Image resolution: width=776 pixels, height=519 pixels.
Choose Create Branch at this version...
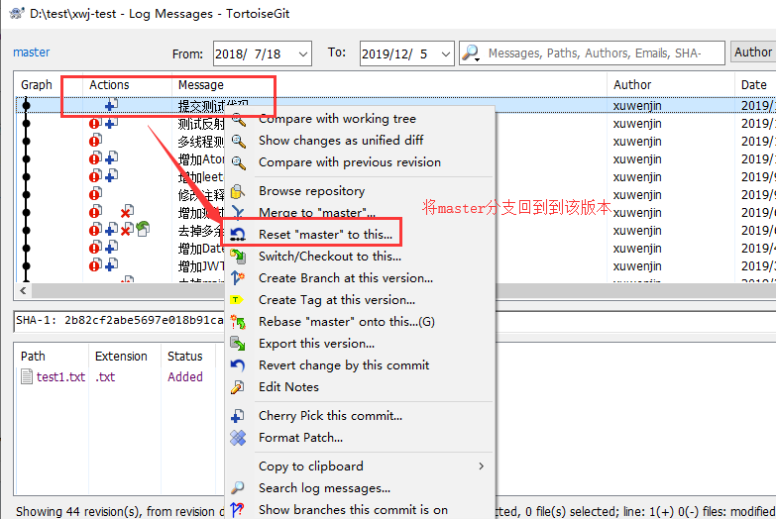346,278
